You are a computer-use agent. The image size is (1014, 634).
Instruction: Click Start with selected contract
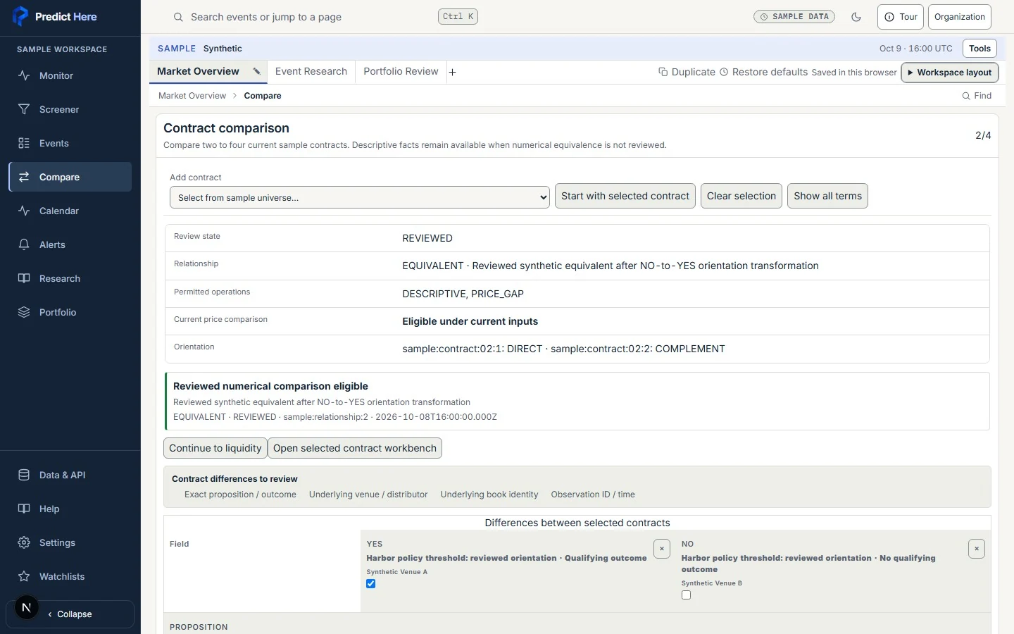click(x=625, y=196)
